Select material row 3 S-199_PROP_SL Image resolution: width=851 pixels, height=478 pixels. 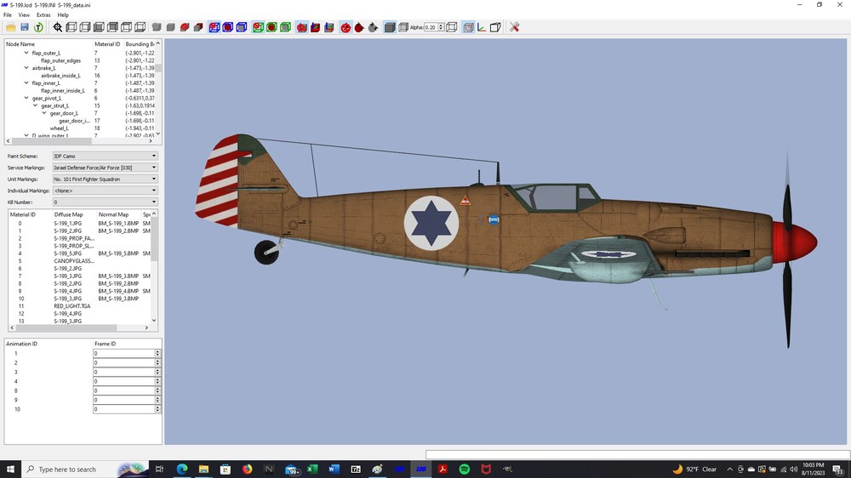click(79, 246)
